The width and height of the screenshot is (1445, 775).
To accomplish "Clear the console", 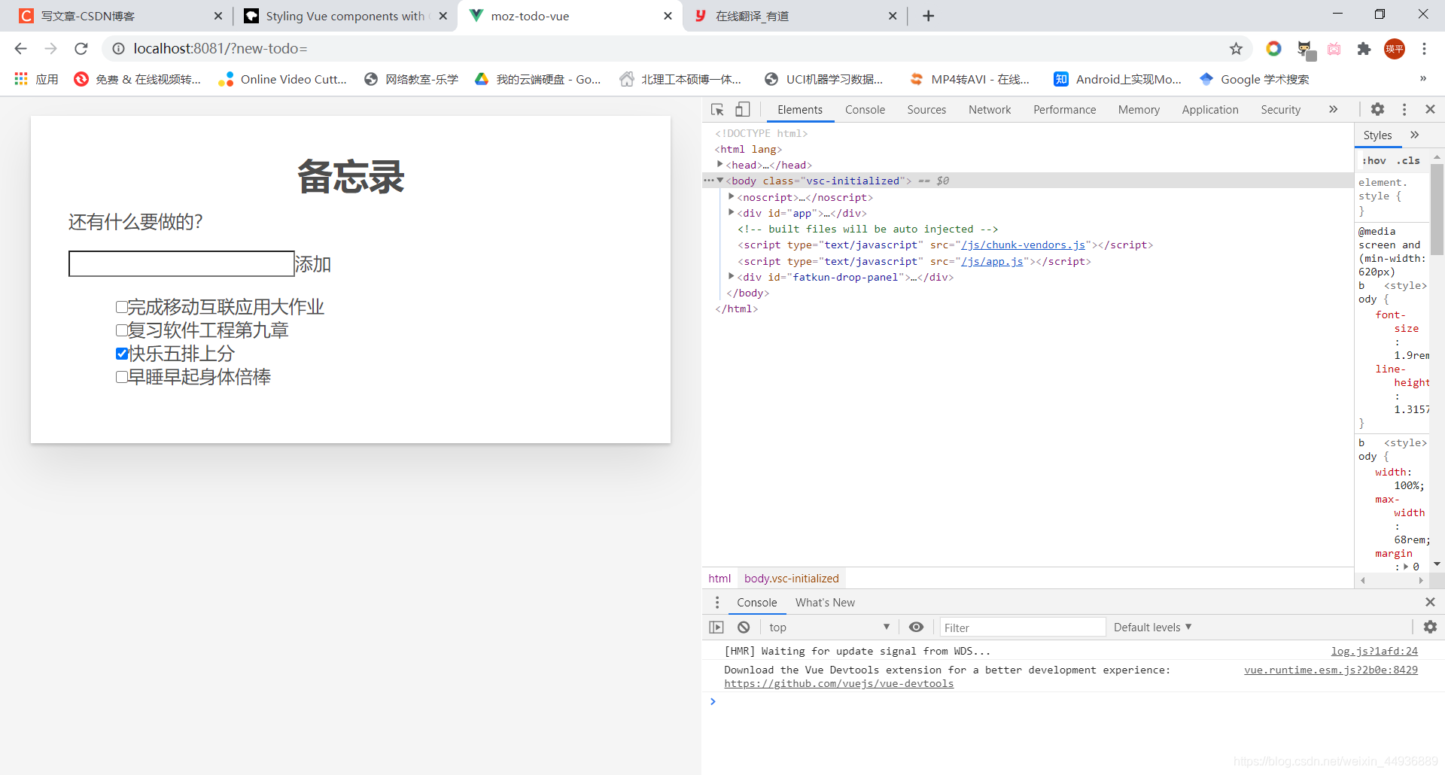I will click(x=744, y=628).
